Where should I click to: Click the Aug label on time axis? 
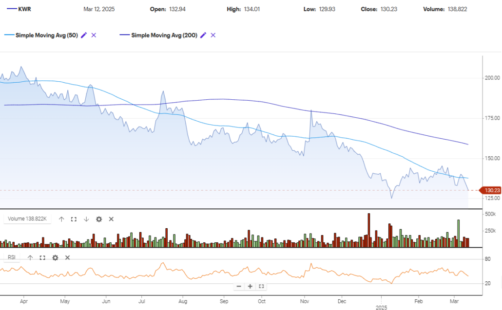click(x=183, y=301)
